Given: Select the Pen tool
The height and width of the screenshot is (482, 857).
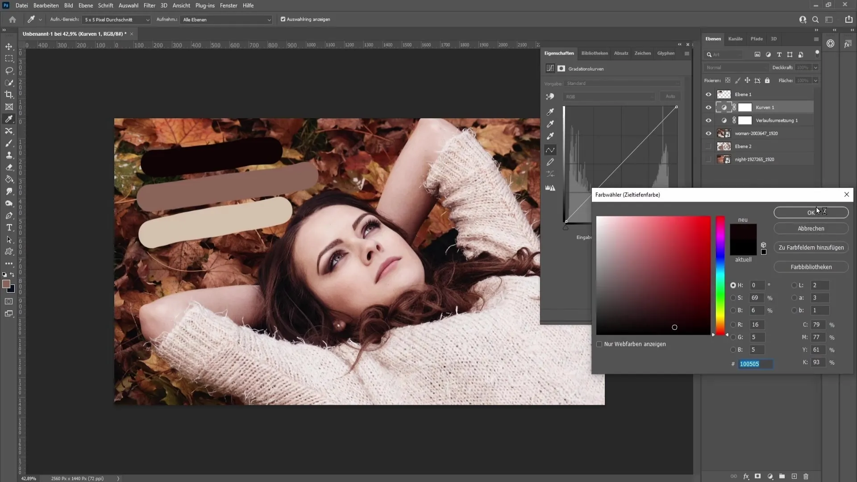Looking at the screenshot, I should point(9,216).
